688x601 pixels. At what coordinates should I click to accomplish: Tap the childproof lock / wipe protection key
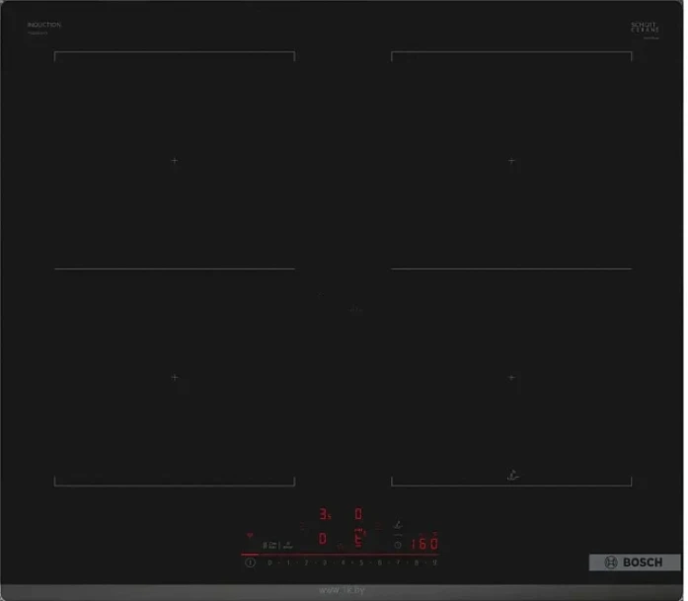[x=270, y=546]
